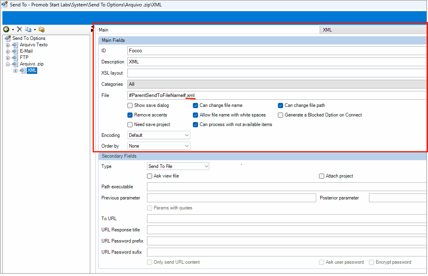Click the FTP node icon

(x=15, y=57)
